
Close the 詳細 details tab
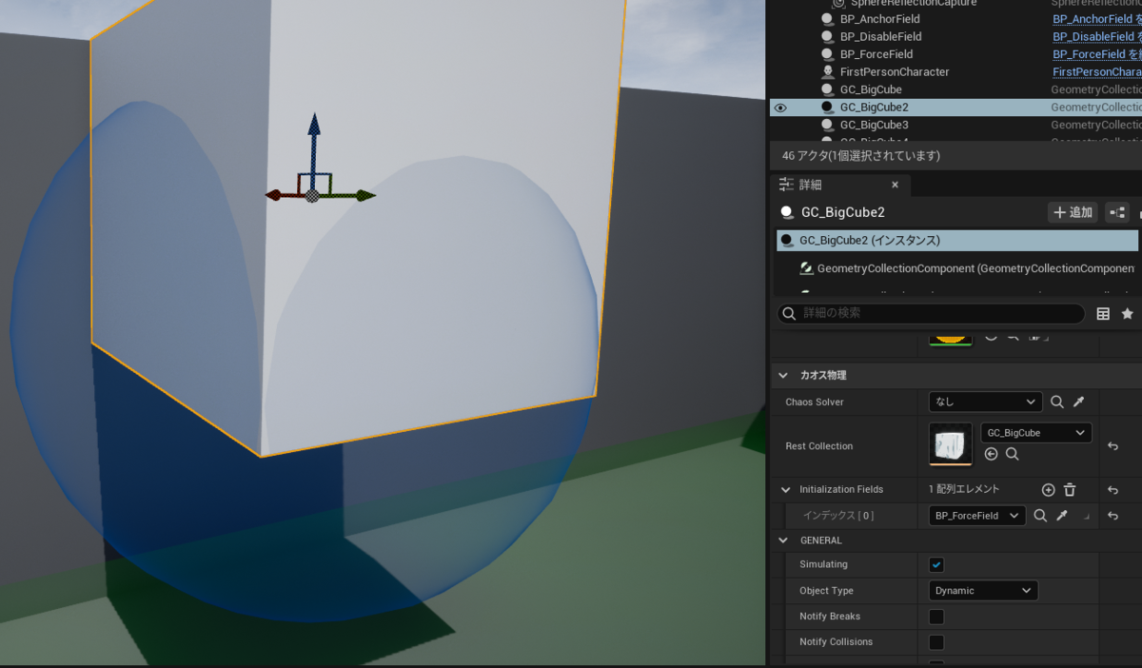(895, 185)
